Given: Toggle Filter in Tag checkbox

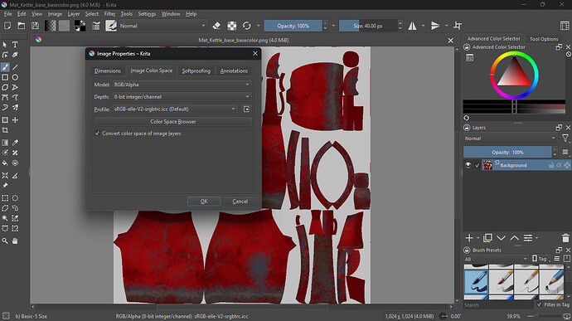Looking at the screenshot, I should pyautogui.click(x=539, y=304).
